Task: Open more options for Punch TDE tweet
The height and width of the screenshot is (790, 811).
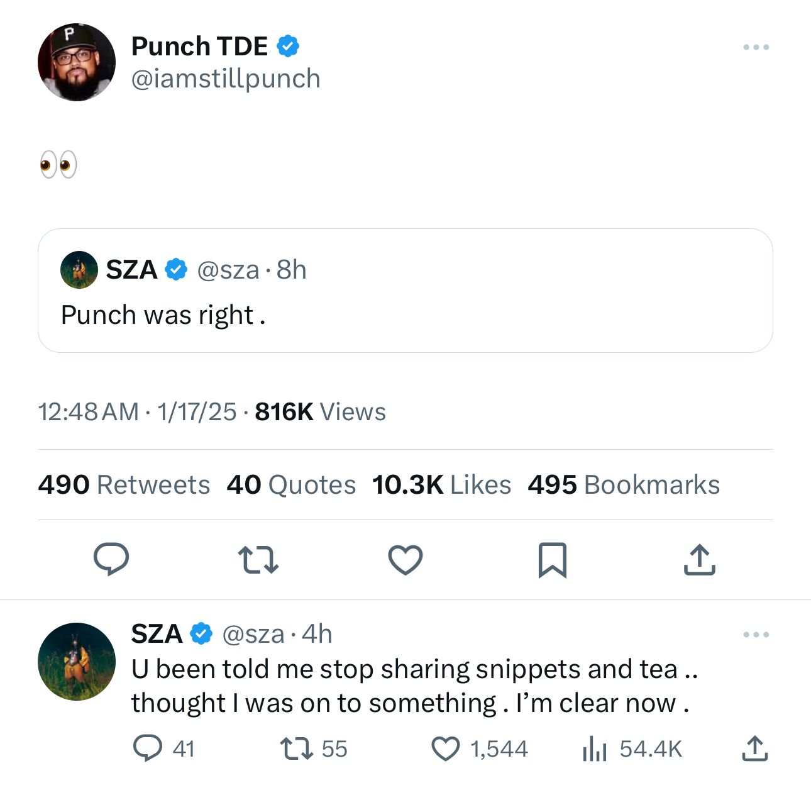Action: click(756, 47)
